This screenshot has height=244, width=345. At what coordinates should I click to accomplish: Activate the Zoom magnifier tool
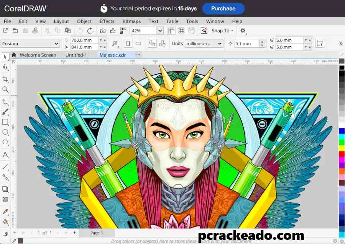(x=5, y=89)
